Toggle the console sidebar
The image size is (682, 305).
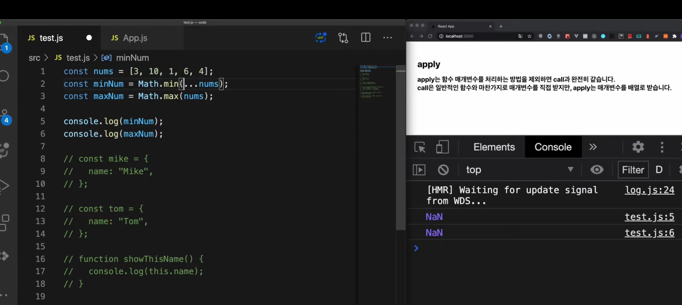pos(419,170)
